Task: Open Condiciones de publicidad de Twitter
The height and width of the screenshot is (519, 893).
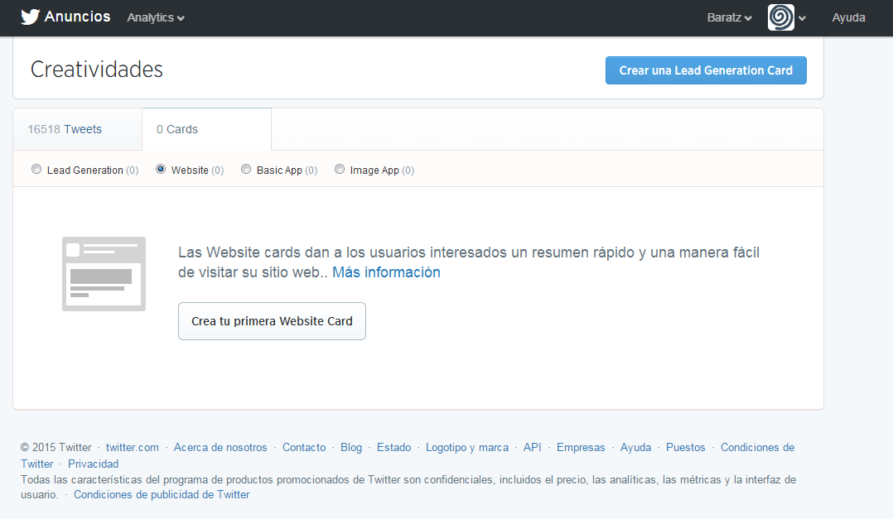Action: click(x=162, y=494)
